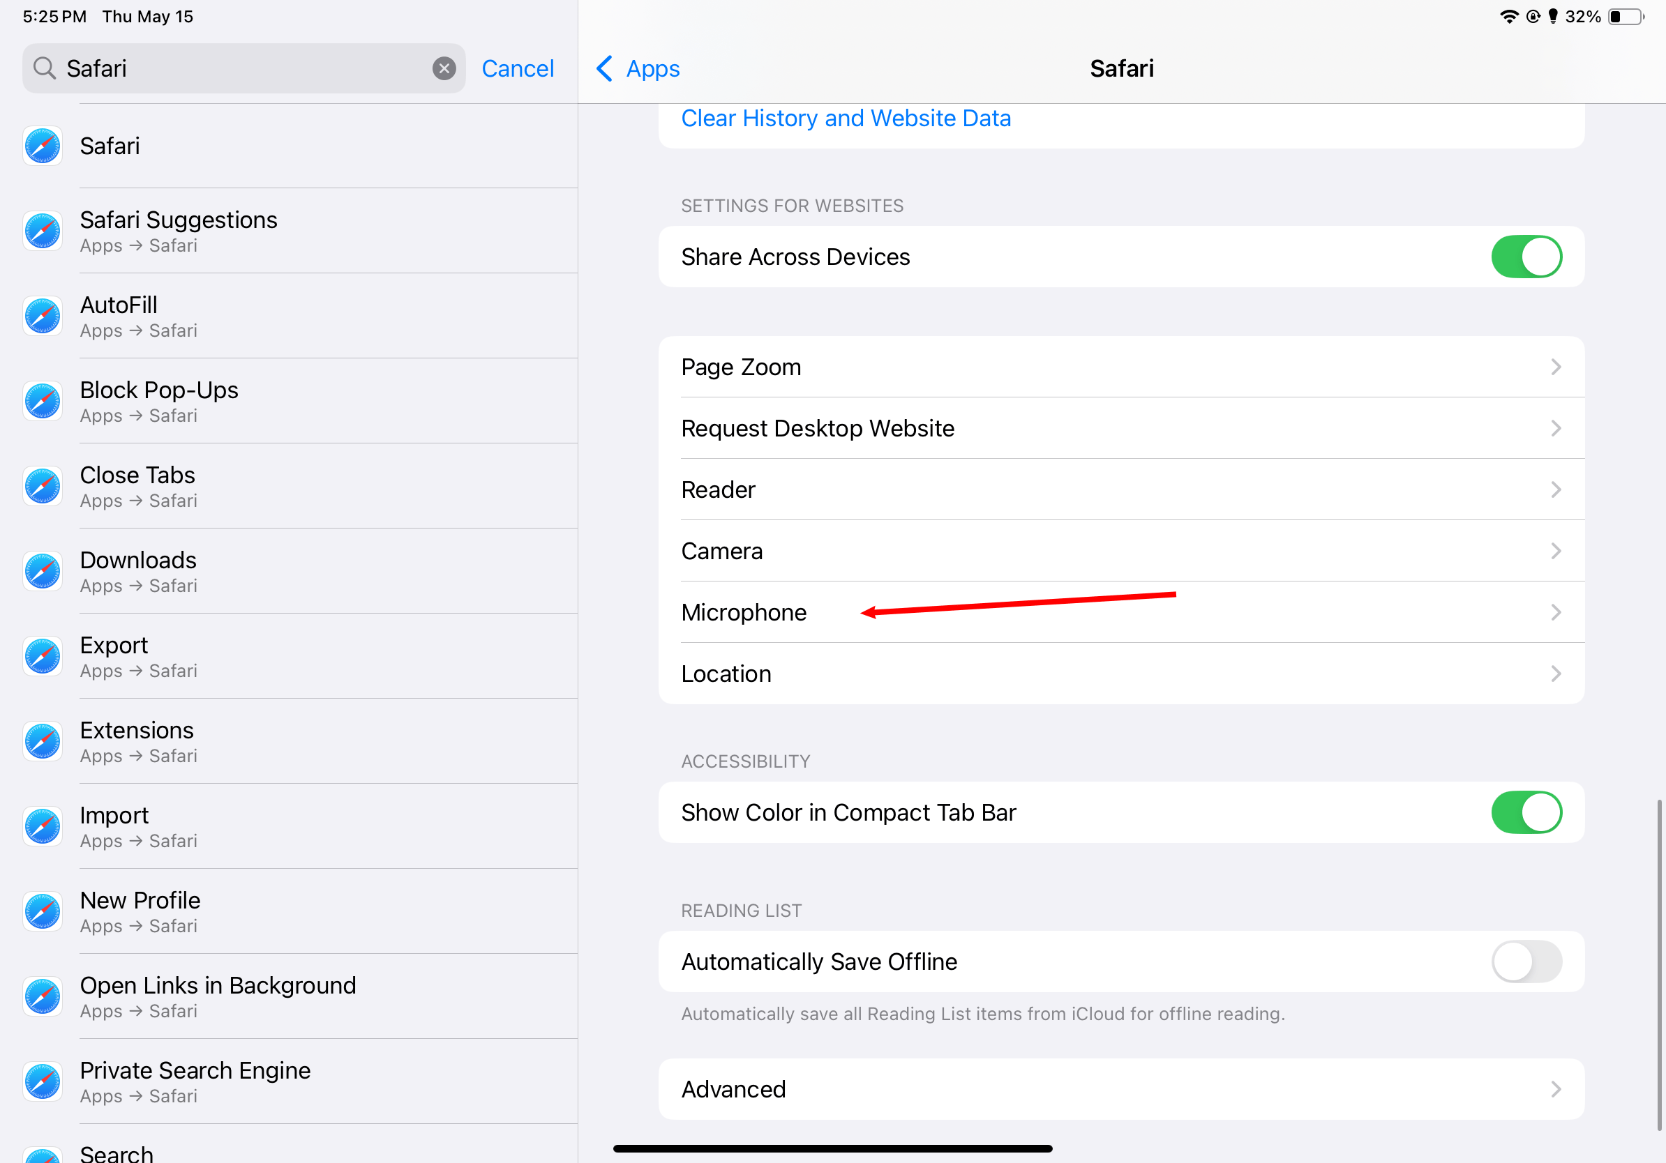Open Page Zoom chevron
This screenshot has height=1163, width=1666.
(x=1556, y=367)
